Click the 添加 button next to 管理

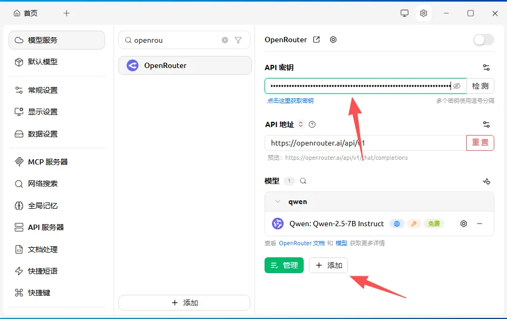coord(328,265)
